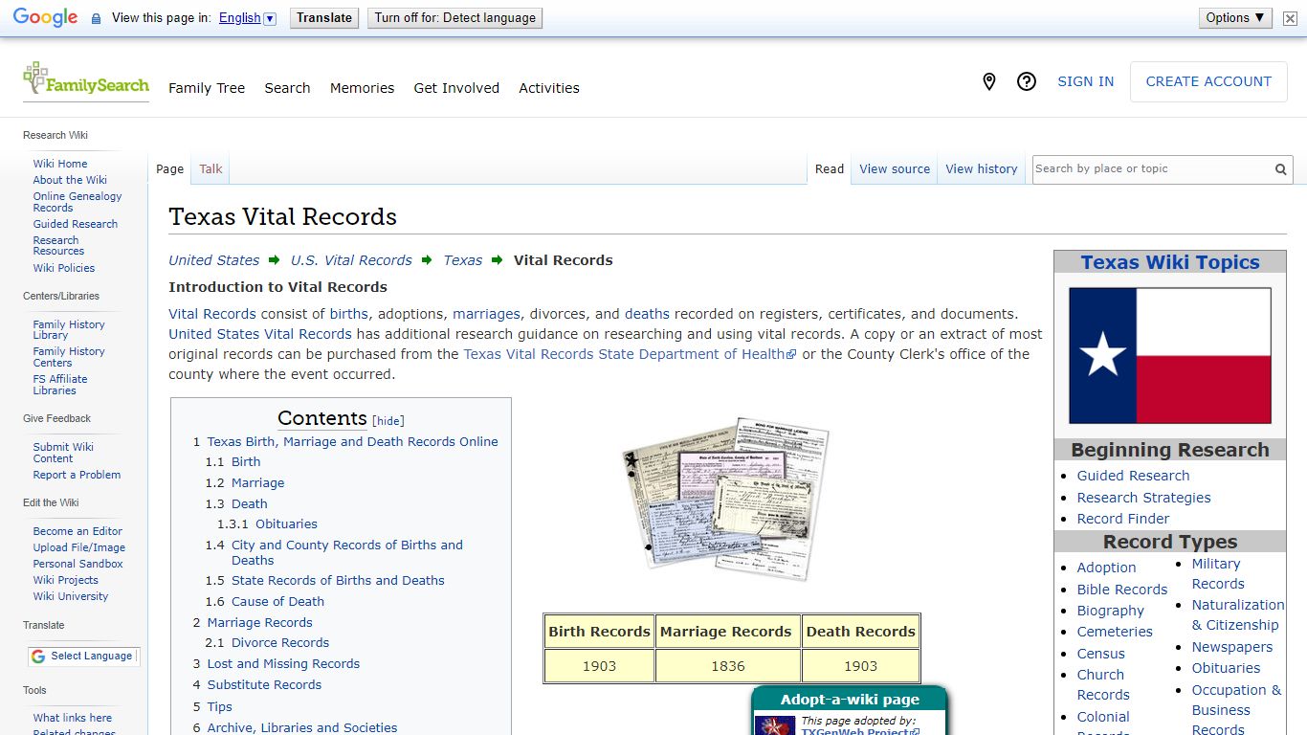This screenshot has height=735, width=1307.
Task: Open Newspapers record type link
Action: tap(1231, 647)
